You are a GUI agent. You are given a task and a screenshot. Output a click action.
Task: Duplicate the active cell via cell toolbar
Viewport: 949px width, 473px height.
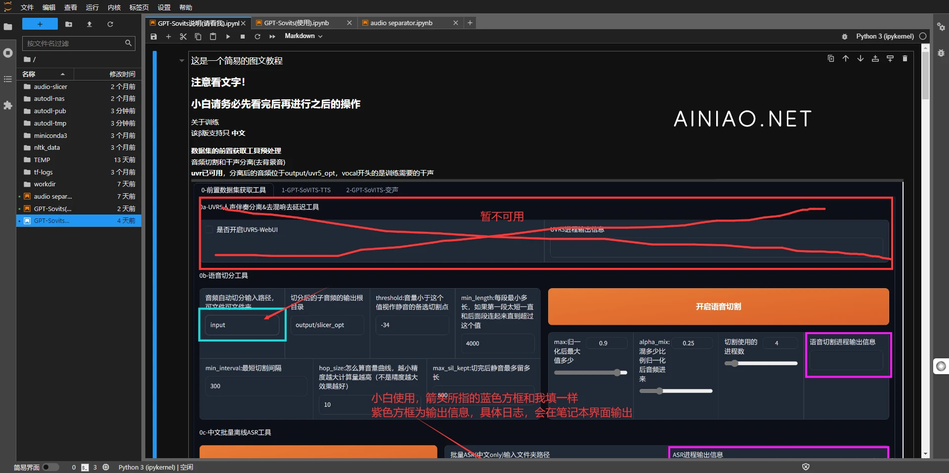coord(831,58)
